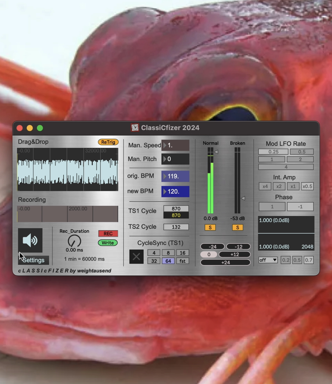Solo the Normal channel with S button
This screenshot has width=332, height=384.
click(210, 227)
